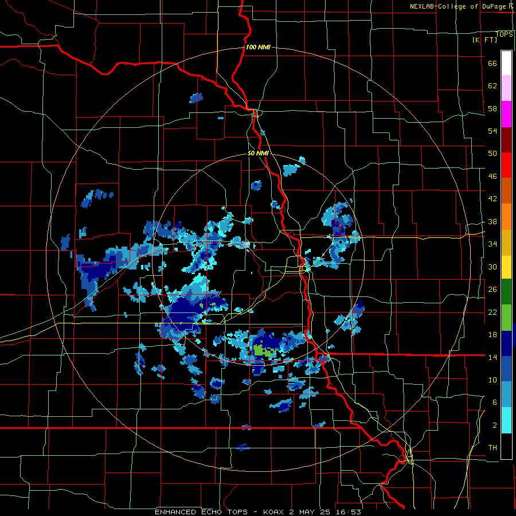Click the medium blue 18 kft legend swatch

(506, 369)
